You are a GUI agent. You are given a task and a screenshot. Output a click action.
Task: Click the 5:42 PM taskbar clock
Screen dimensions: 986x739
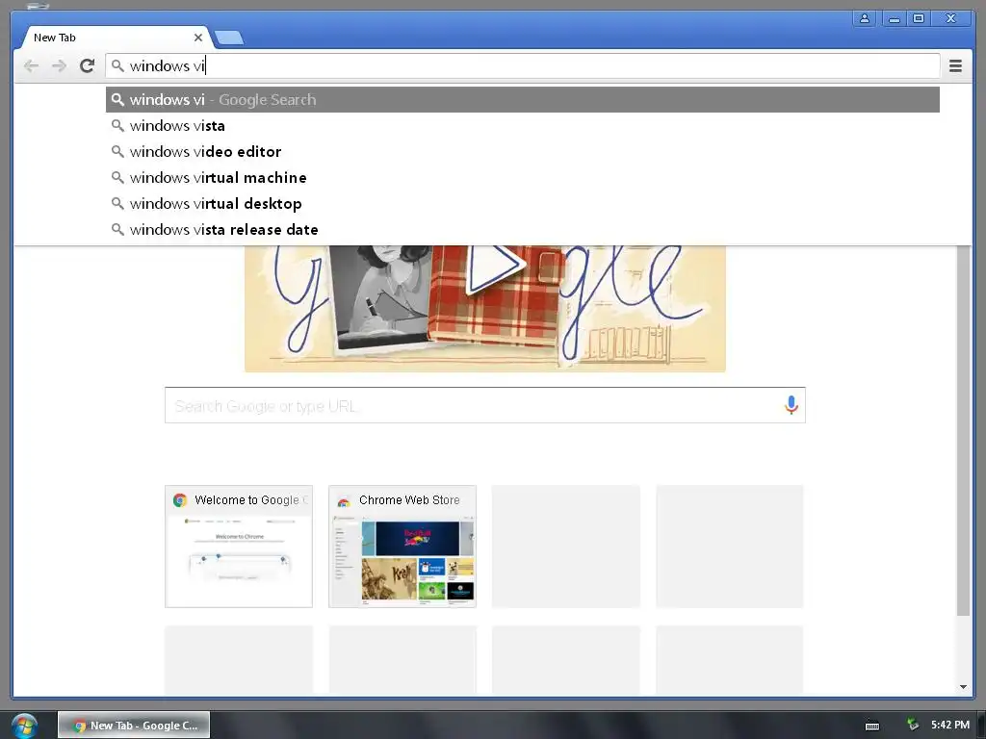point(950,726)
